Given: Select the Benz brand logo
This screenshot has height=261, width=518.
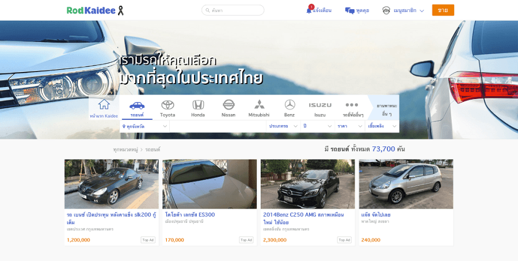Looking at the screenshot, I should (x=290, y=104).
